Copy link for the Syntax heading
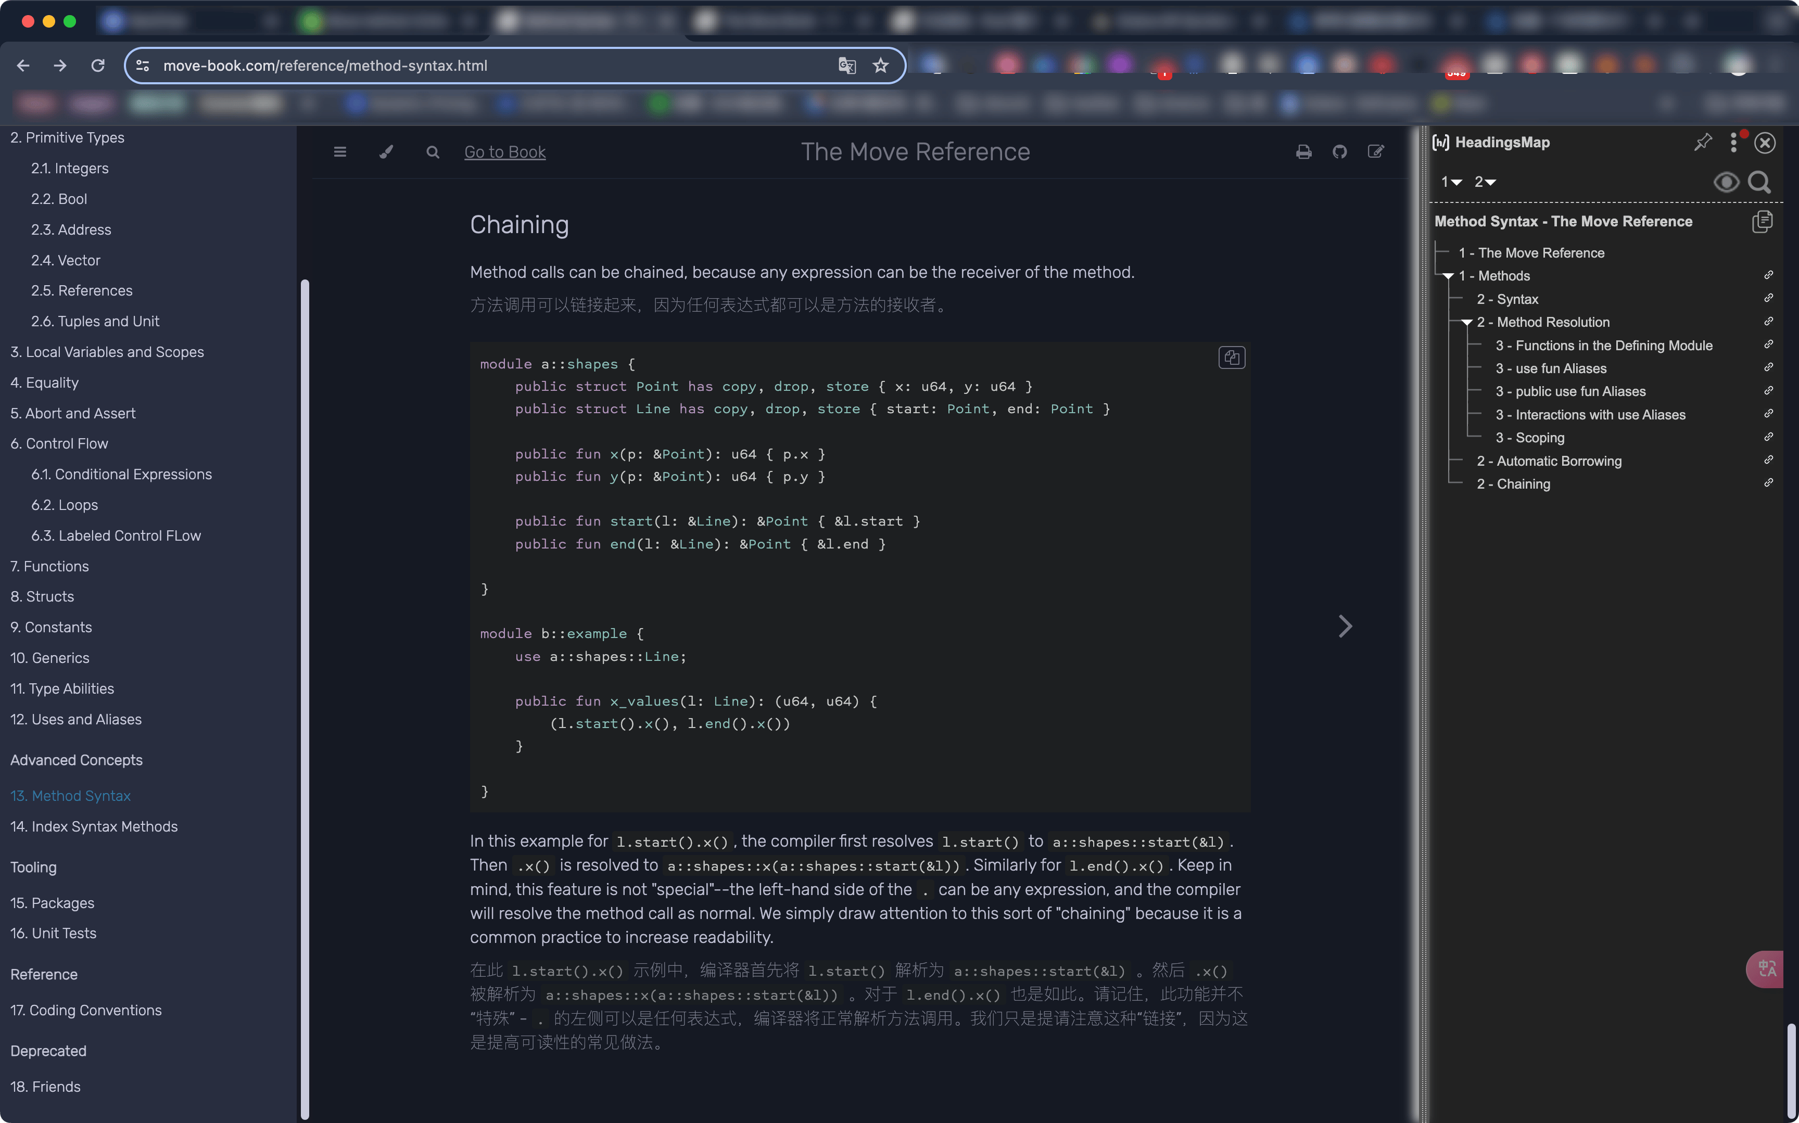 [x=1768, y=299]
